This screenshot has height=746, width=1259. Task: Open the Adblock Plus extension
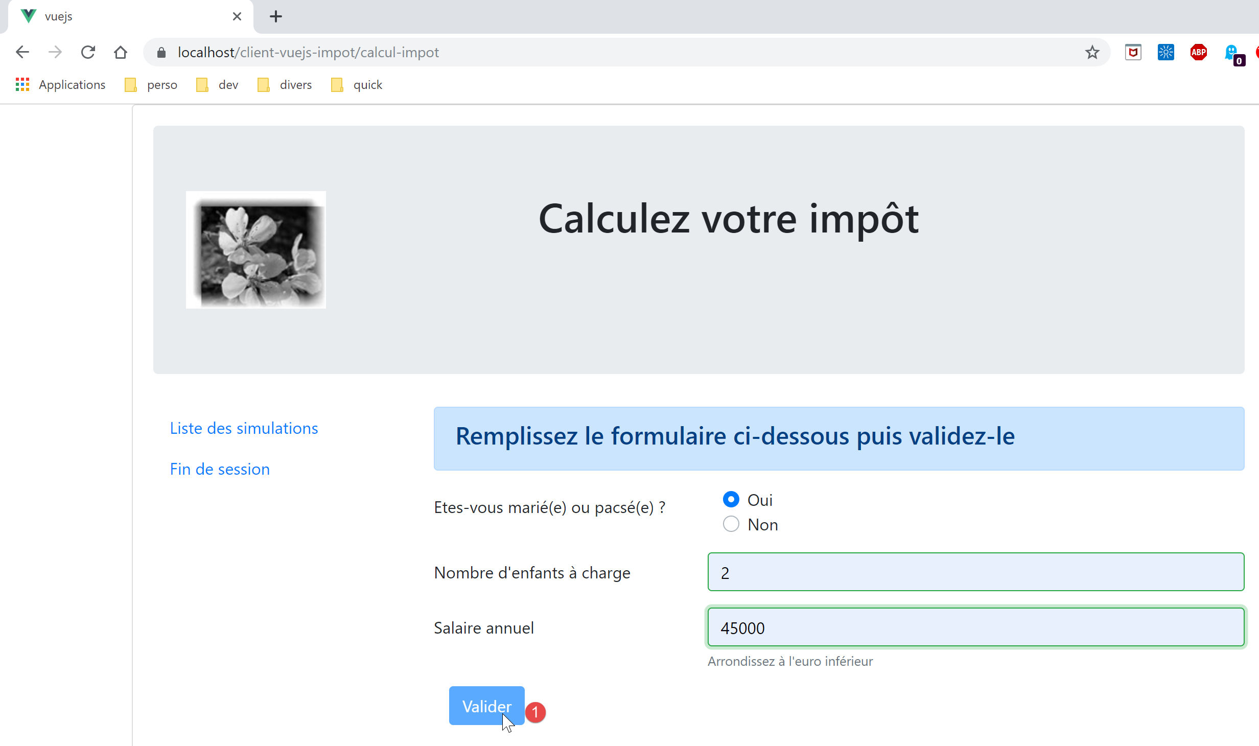click(x=1198, y=52)
